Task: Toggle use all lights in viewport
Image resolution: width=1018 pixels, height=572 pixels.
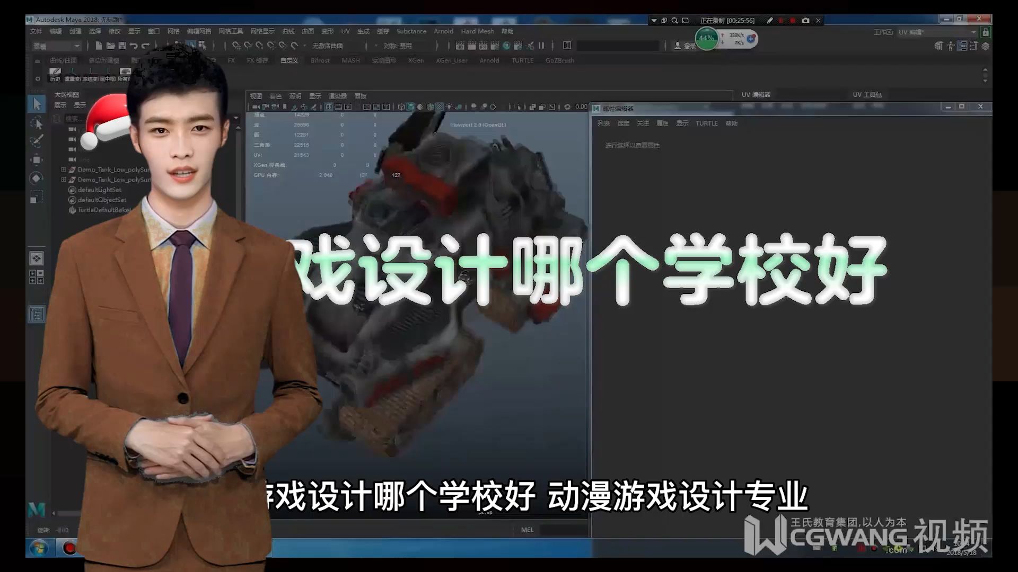Action: pyautogui.click(x=449, y=107)
